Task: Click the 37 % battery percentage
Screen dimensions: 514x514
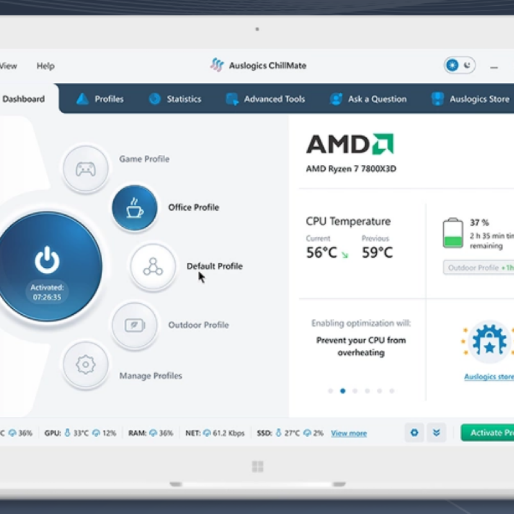Action: pyautogui.click(x=479, y=223)
